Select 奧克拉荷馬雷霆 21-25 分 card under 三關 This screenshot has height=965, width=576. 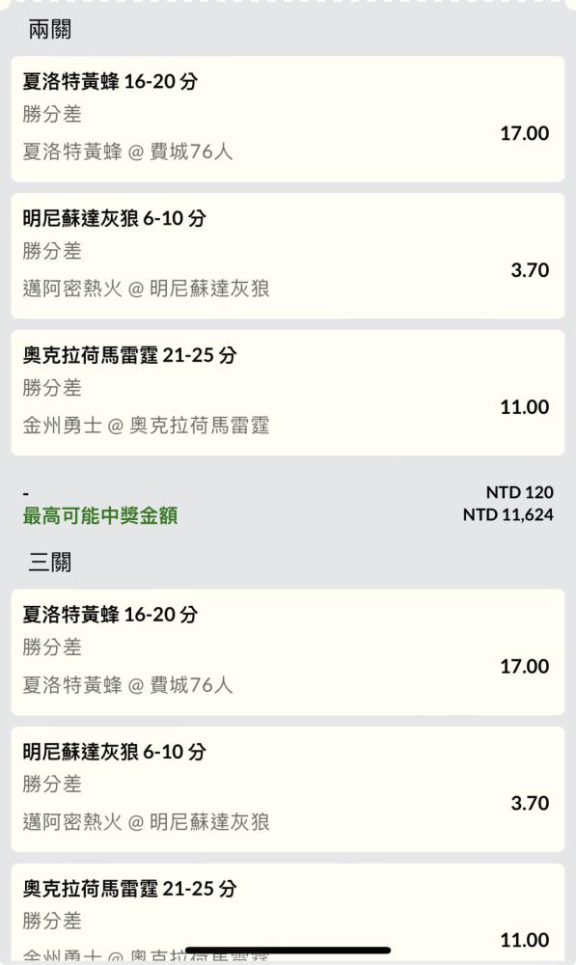pos(288,914)
